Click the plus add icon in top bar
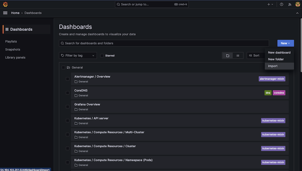Viewport: 302px width, 171px height. (268, 4)
